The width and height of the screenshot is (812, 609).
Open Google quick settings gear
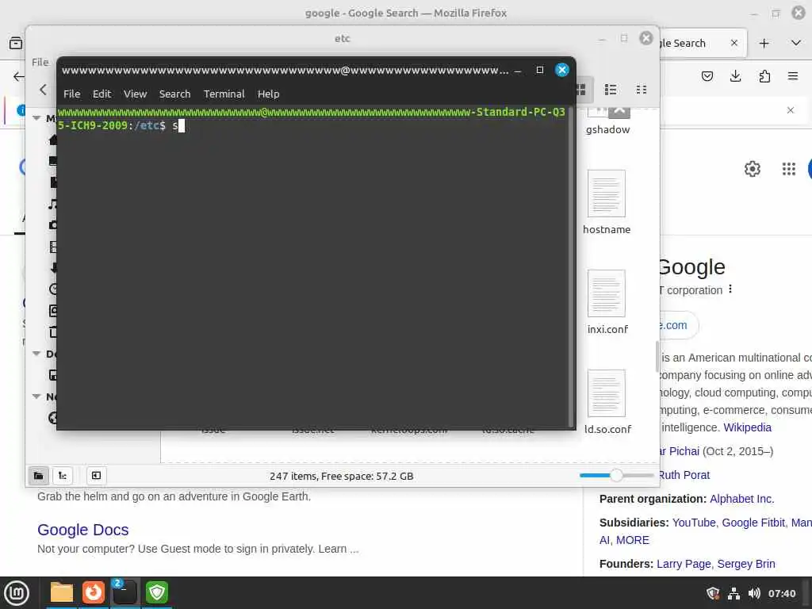click(x=752, y=169)
